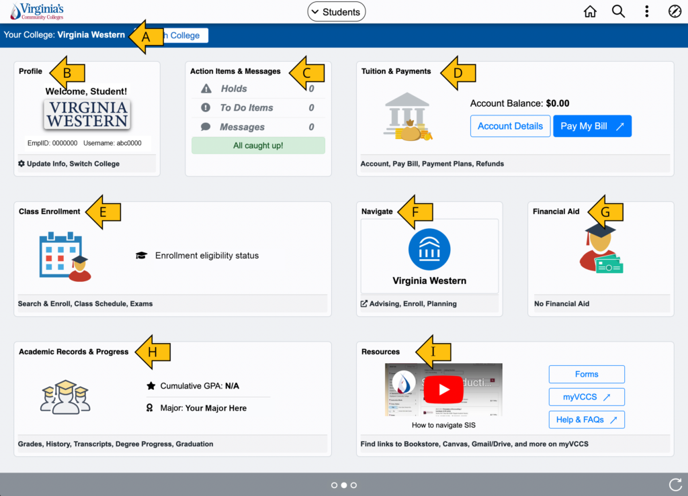
Task: Click the search magnifier icon
Action: coord(618,11)
